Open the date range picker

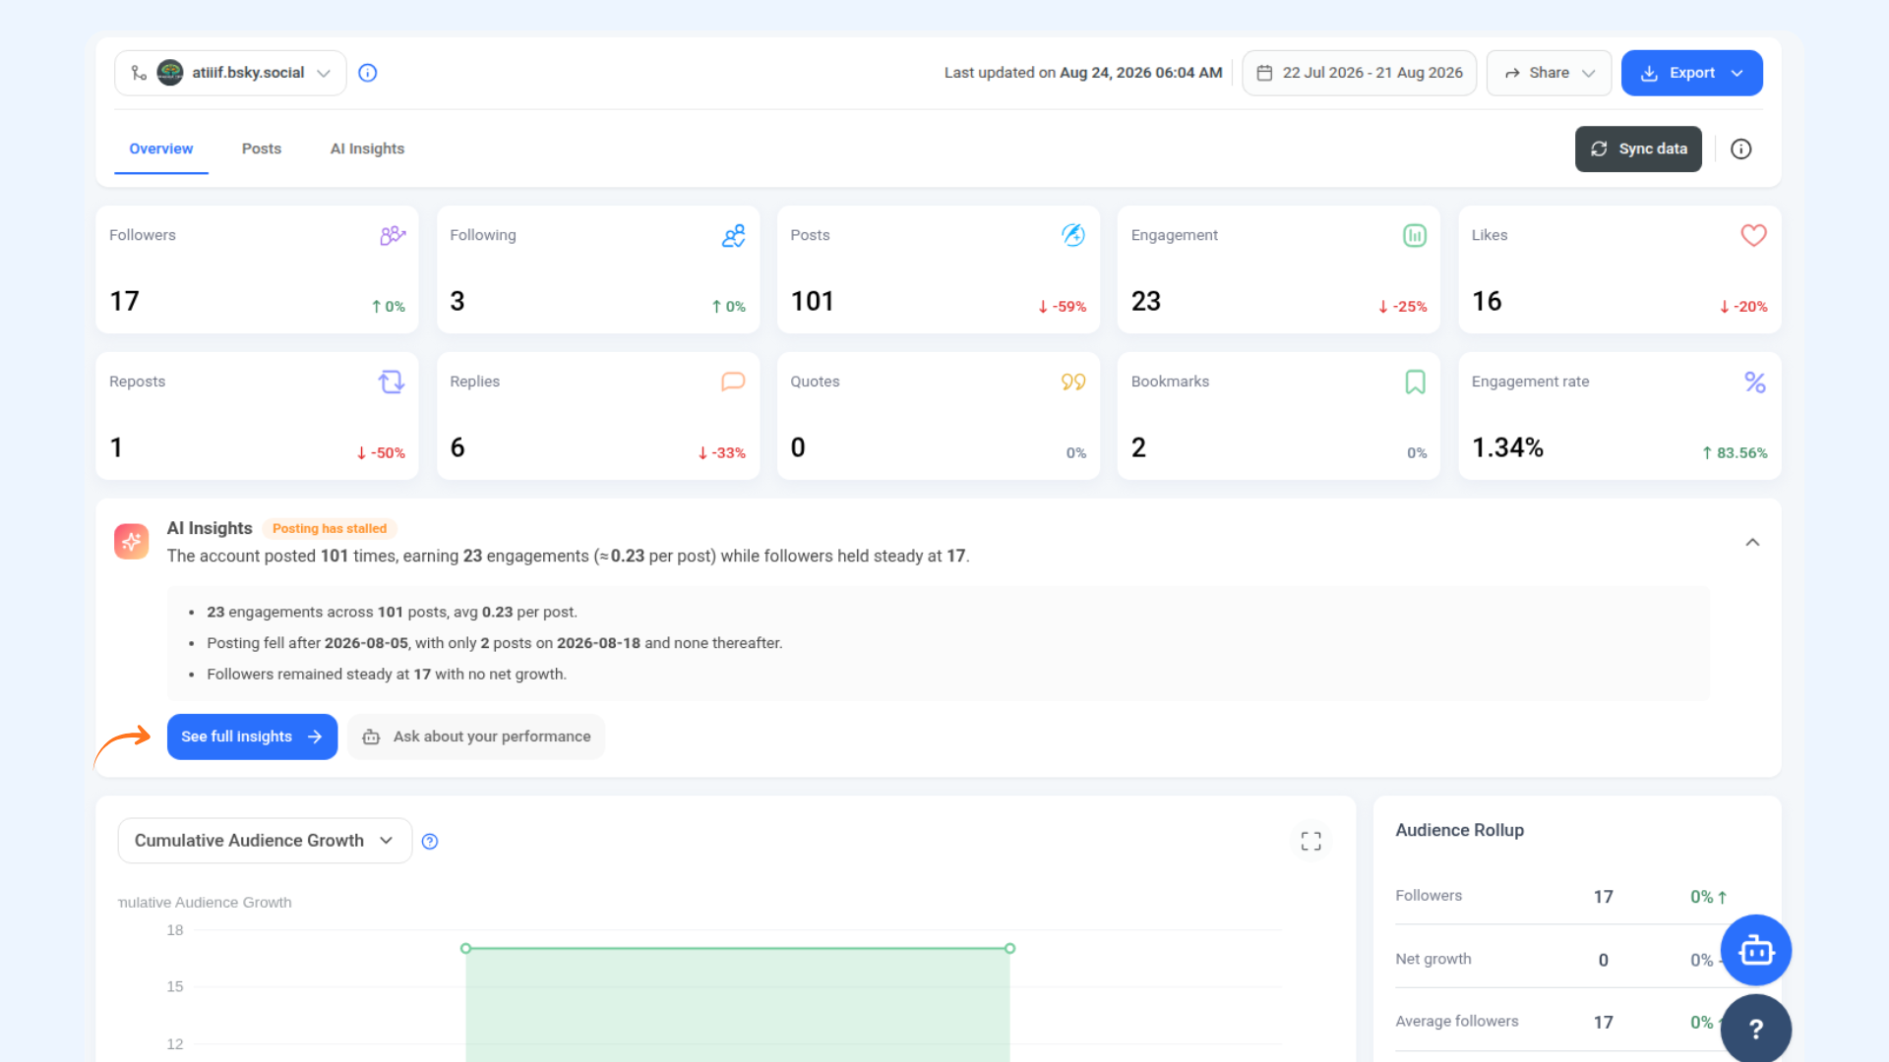point(1359,73)
